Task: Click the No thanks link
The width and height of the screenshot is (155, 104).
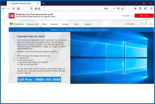Action: [126, 15]
